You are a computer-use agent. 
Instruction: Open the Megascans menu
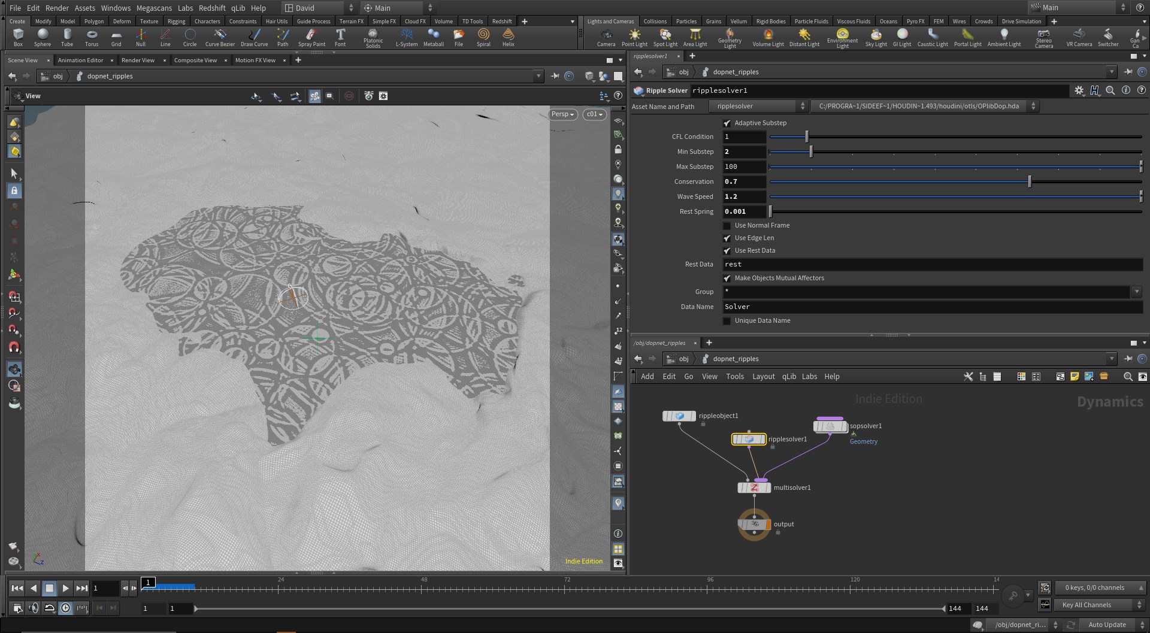tap(154, 8)
